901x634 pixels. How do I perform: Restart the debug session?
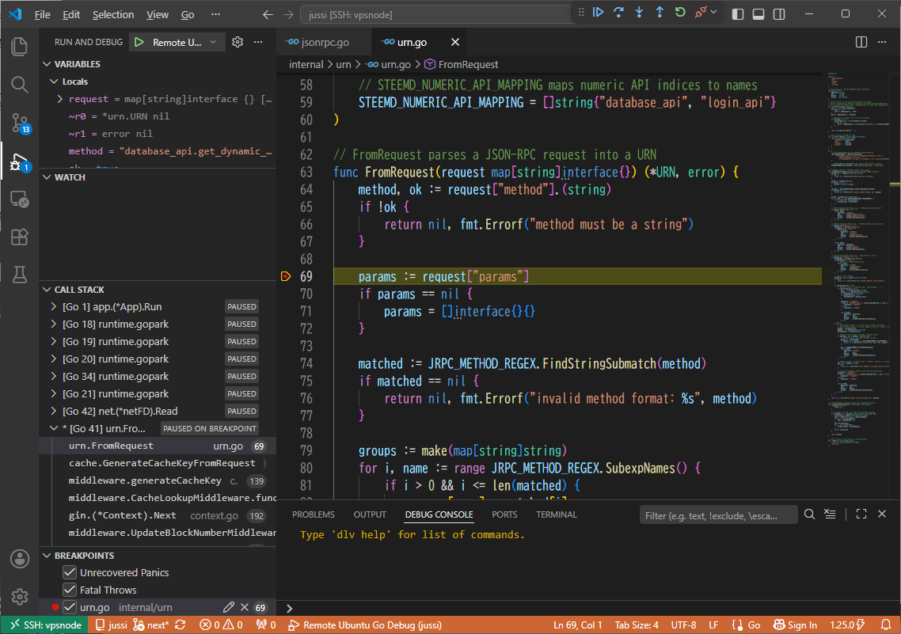coord(680,12)
